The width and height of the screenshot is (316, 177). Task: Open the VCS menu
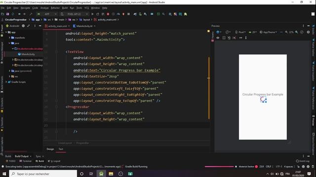click(x=86, y=8)
